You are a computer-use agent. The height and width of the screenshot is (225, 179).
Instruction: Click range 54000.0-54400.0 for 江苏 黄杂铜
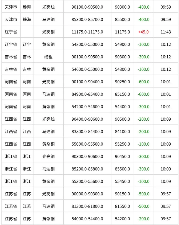click(87, 219)
